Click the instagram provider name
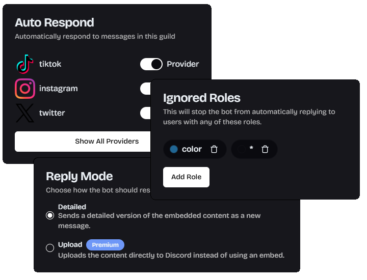 click(x=58, y=89)
